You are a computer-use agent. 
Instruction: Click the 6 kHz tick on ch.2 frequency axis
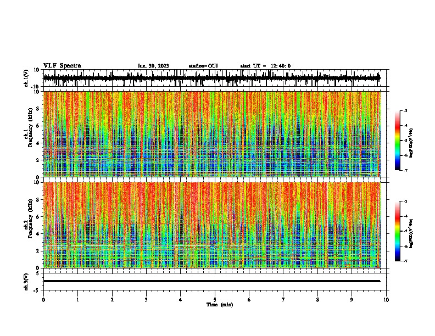point(38,217)
